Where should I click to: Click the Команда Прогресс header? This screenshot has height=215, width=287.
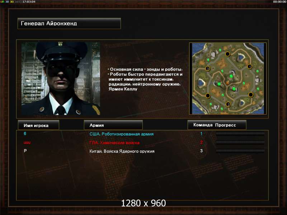point(217,125)
